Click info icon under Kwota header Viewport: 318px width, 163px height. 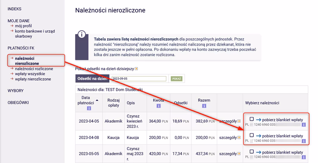159,106
